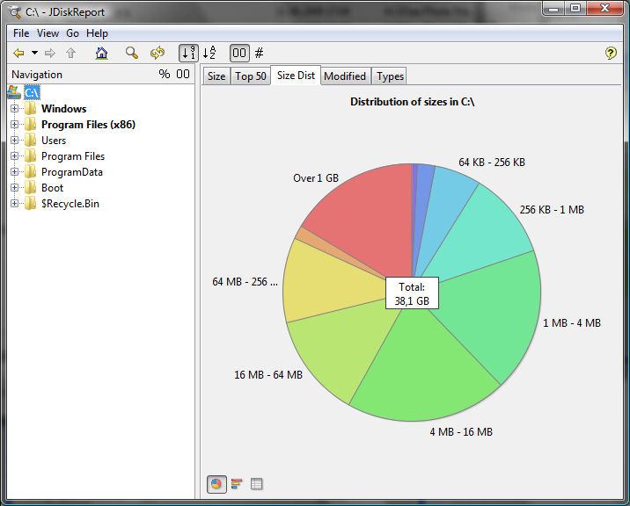
Task: Go up one folder level arrow
Action: 70,53
